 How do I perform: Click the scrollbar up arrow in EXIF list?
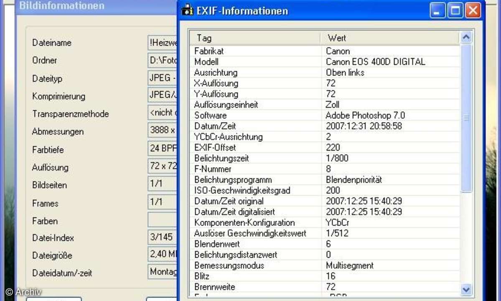point(466,38)
